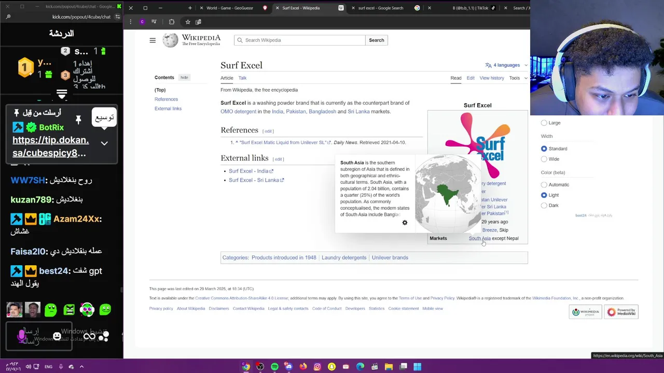664x373 pixels.
Task: Expand the pinned BotRix message chevron
Action: tap(104, 144)
